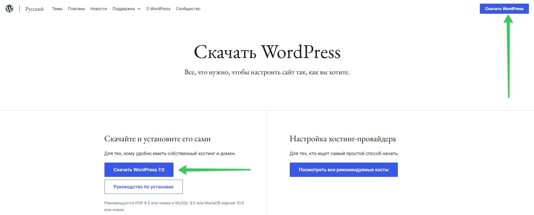The height and width of the screenshot is (215, 534).
Task: Open the О WordPress menu item
Action: click(158, 9)
